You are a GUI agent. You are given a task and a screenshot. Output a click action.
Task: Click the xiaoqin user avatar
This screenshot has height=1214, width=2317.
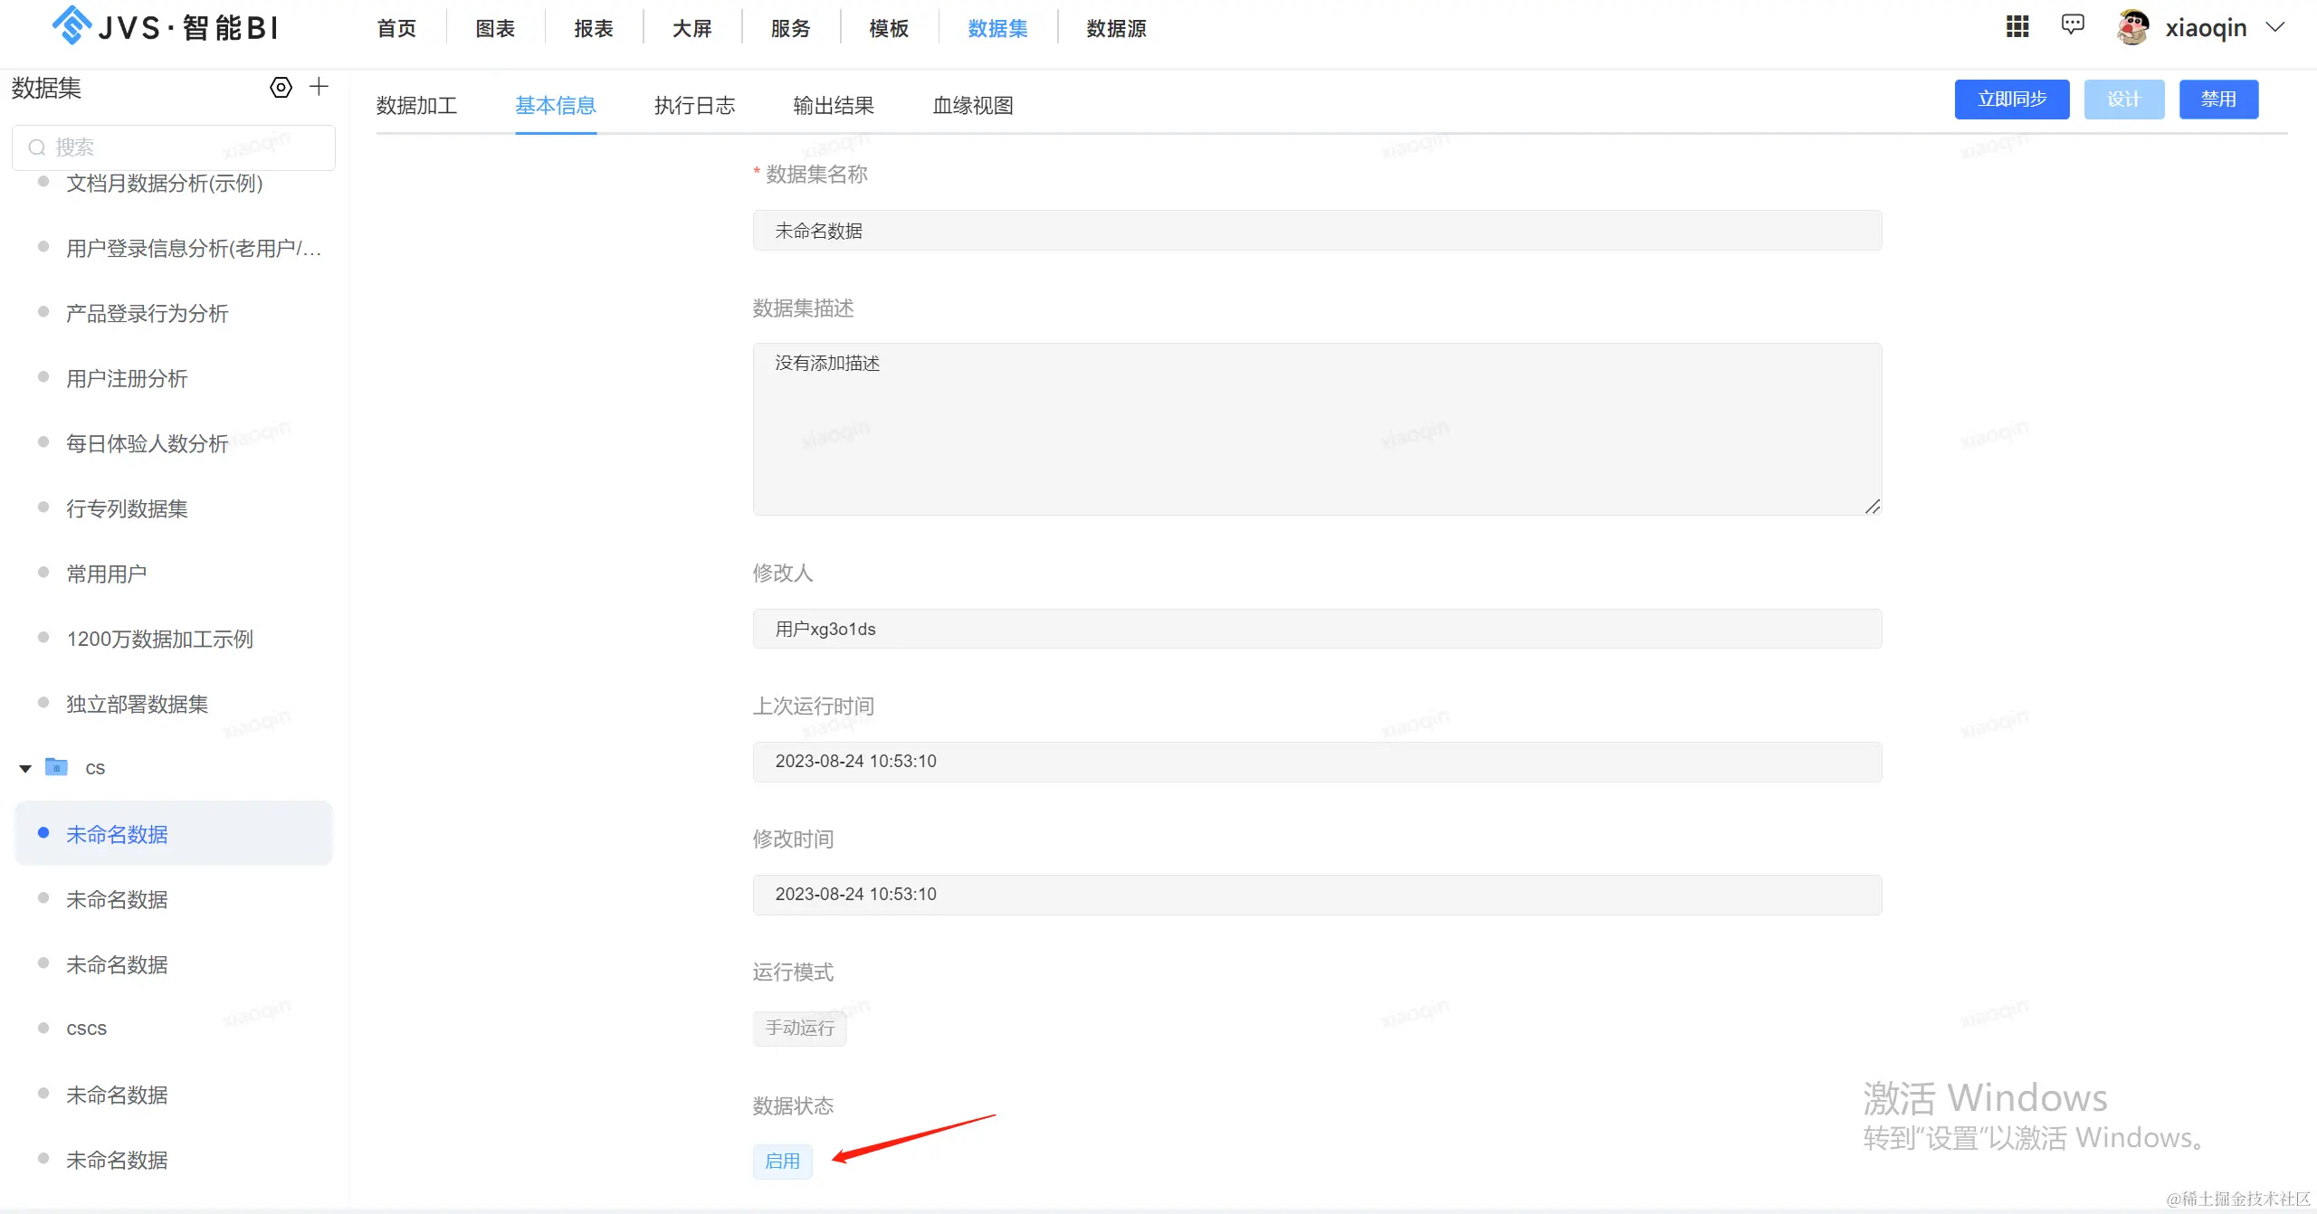coord(2133,27)
